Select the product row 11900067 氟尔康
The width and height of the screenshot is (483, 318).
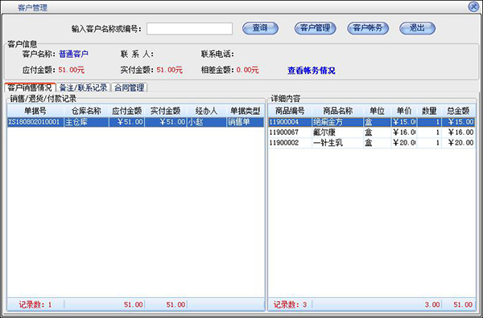click(371, 132)
